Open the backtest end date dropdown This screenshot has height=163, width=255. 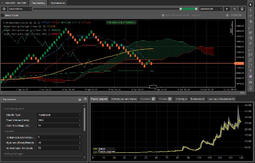pyautogui.click(x=211, y=9)
